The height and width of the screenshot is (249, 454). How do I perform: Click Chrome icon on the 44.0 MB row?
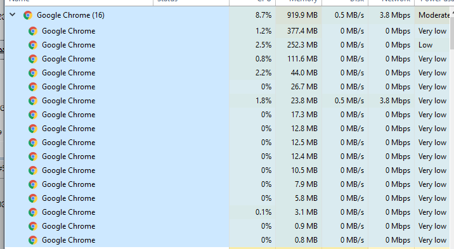[x=33, y=73]
